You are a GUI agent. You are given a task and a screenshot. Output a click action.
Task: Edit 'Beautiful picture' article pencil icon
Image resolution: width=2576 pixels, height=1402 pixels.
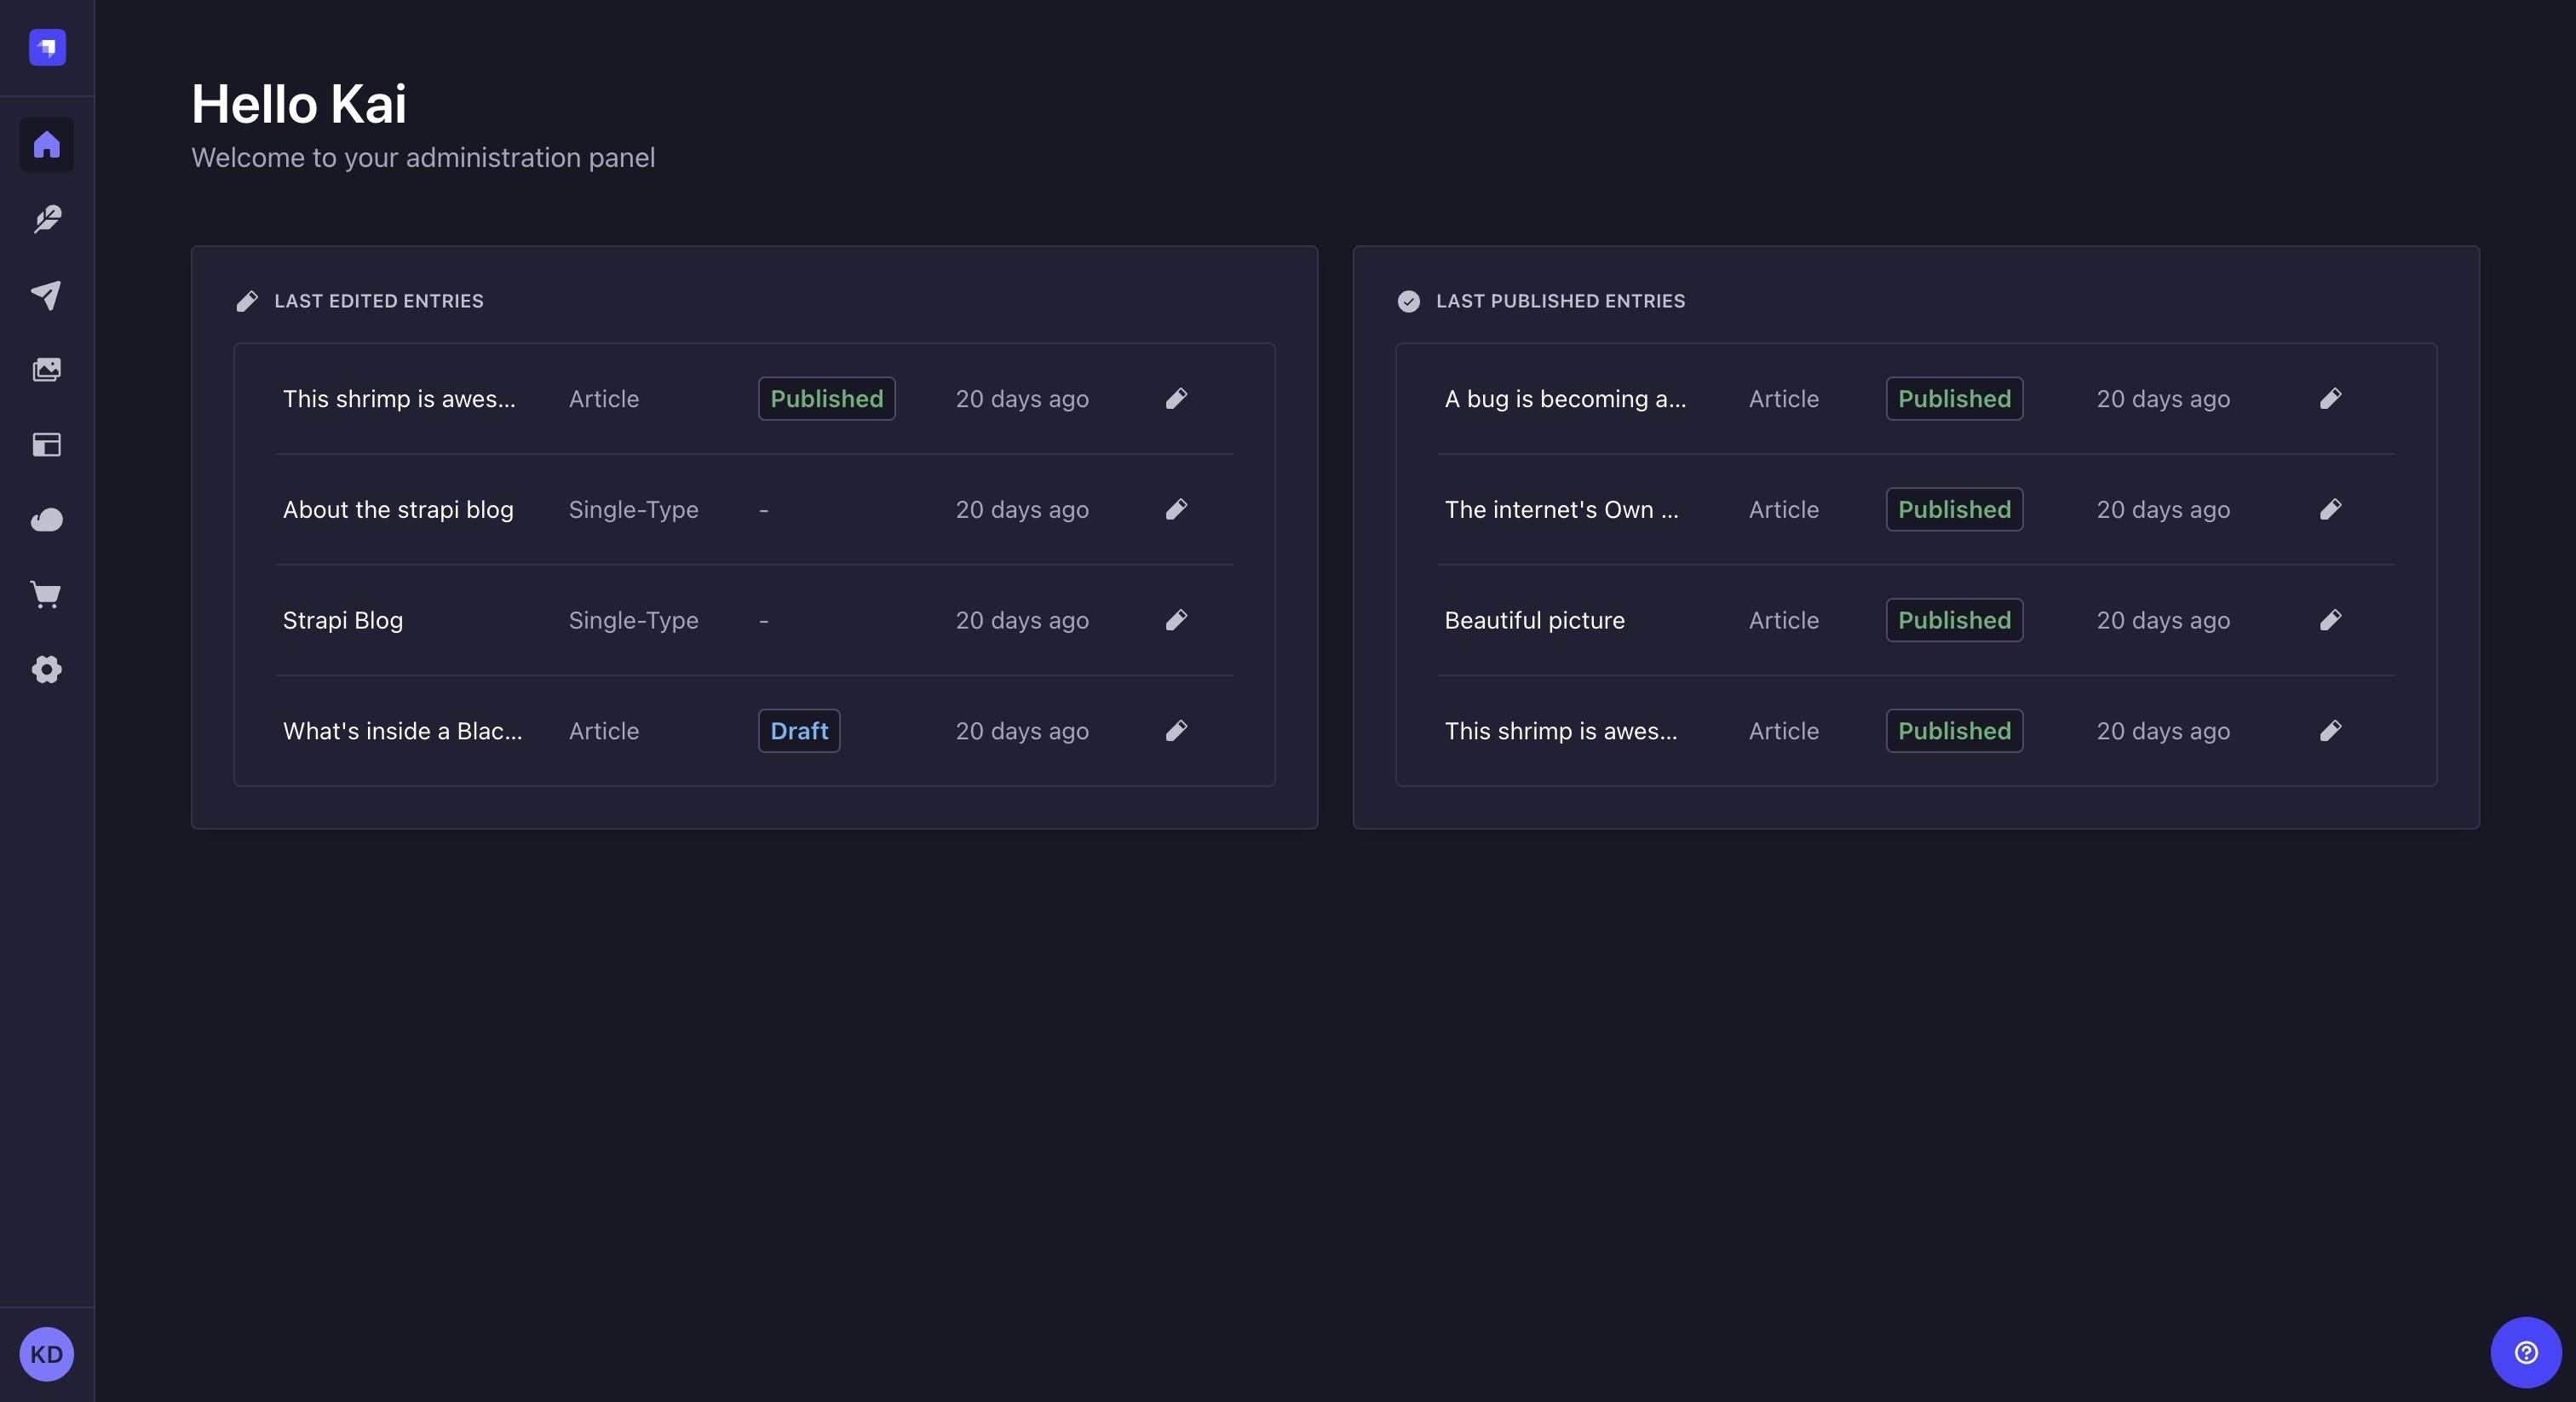coord(2330,620)
